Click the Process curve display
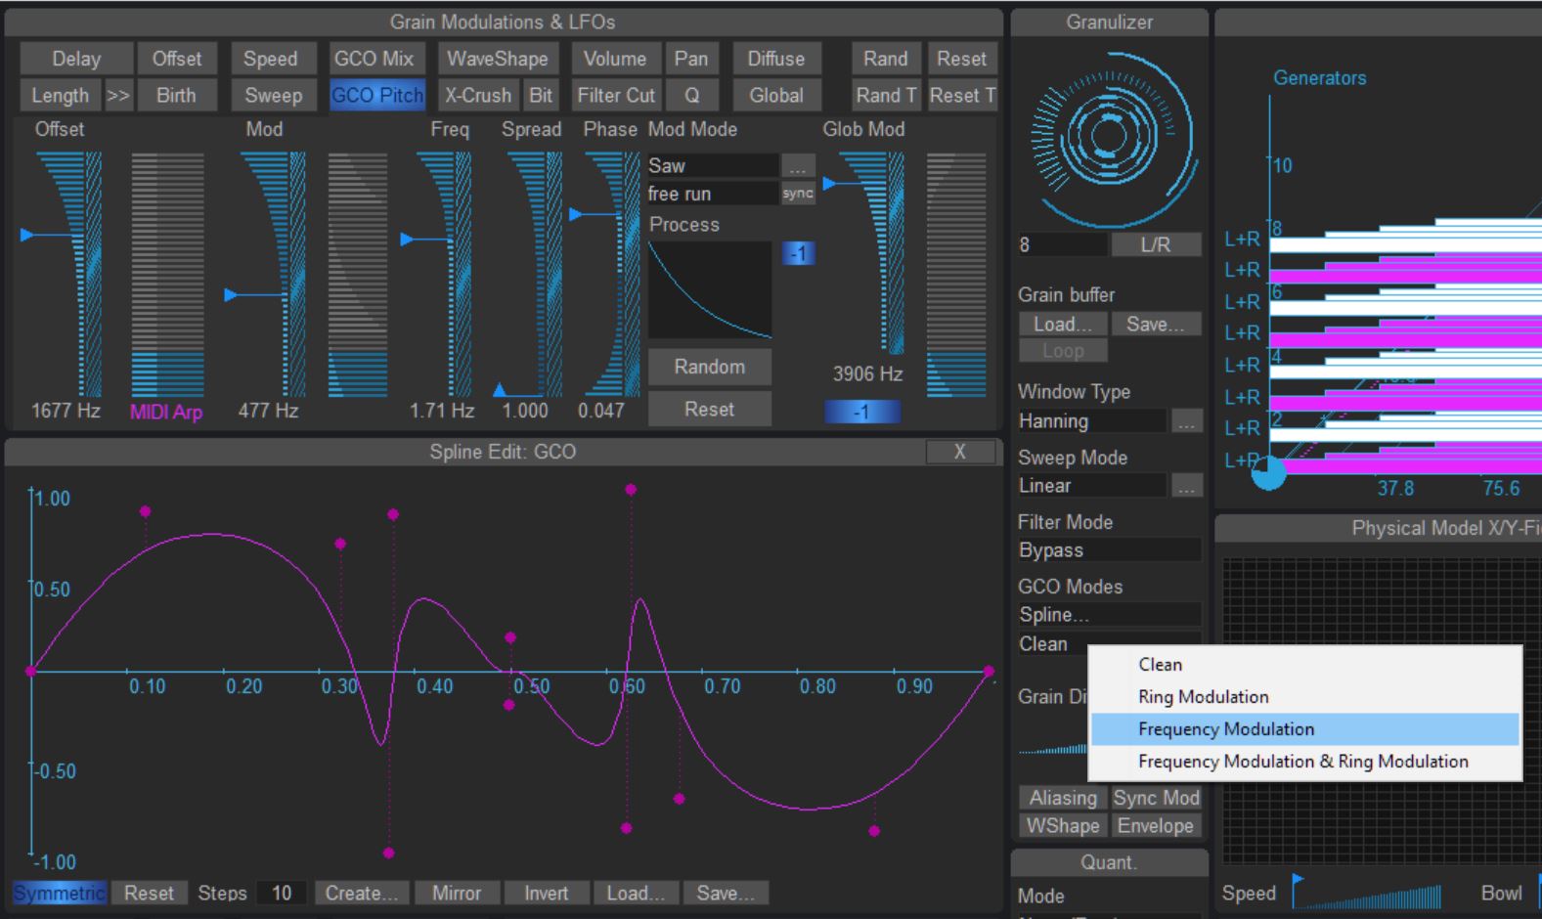 pos(710,289)
